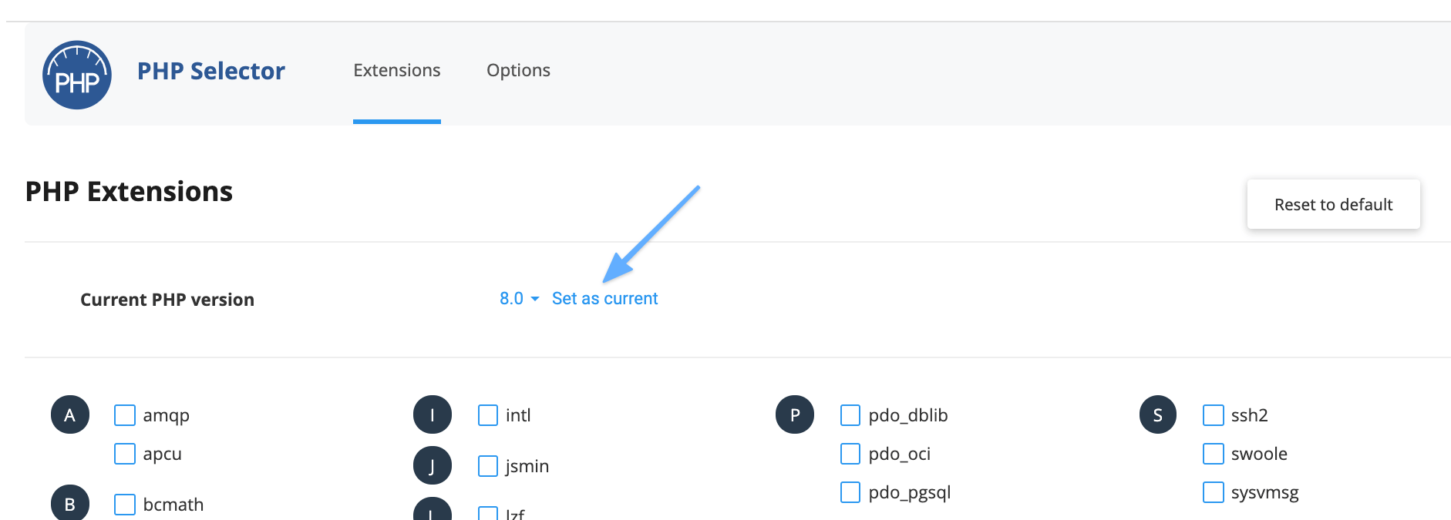Click the letter P group badge
The height and width of the screenshot is (520, 1451).
tap(795, 414)
